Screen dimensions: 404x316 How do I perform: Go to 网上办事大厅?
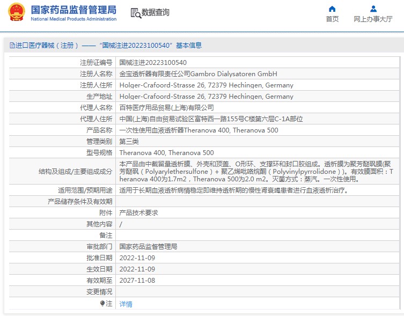point(373,19)
